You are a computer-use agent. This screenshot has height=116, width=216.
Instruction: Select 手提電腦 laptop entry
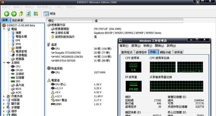[19, 55]
